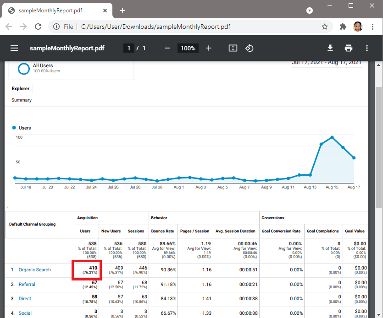Print the PDF document

pyautogui.click(x=349, y=48)
